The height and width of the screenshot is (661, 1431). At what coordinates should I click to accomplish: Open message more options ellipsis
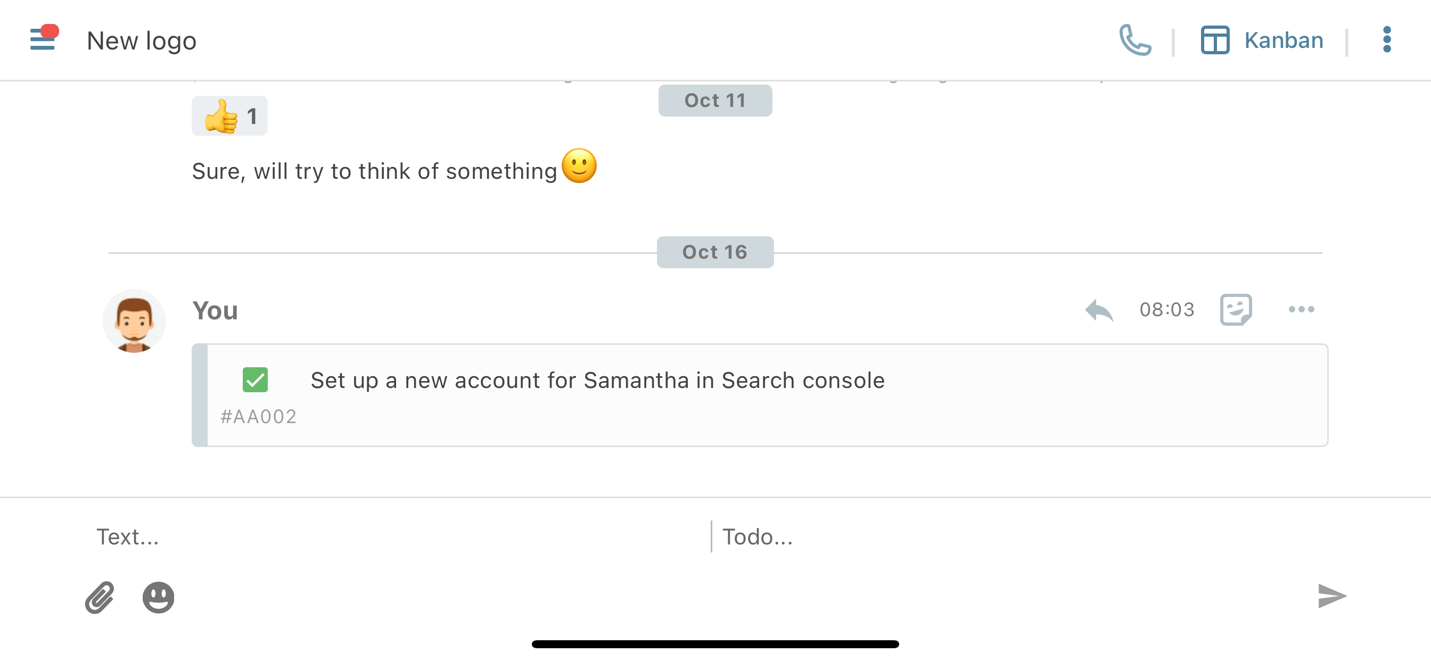pos(1301,310)
